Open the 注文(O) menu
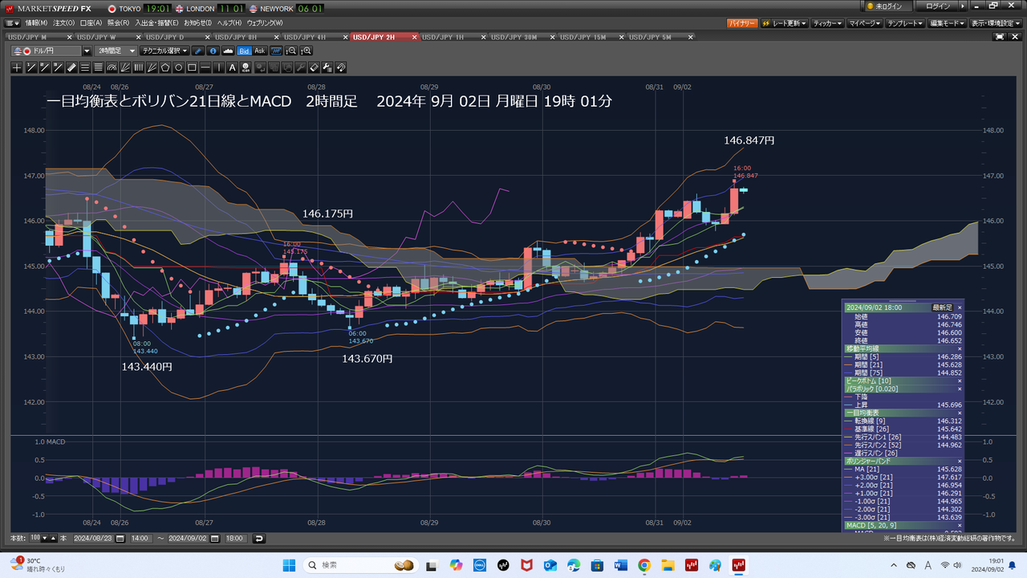The image size is (1027, 578). click(64, 22)
